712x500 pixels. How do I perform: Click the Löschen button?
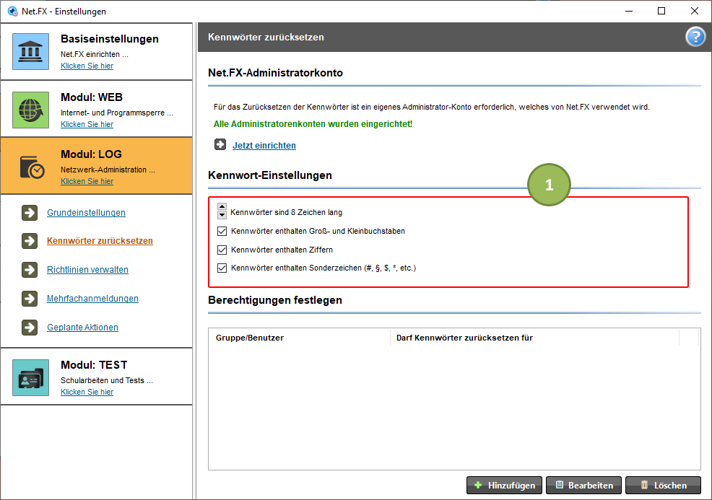(663, 485)
